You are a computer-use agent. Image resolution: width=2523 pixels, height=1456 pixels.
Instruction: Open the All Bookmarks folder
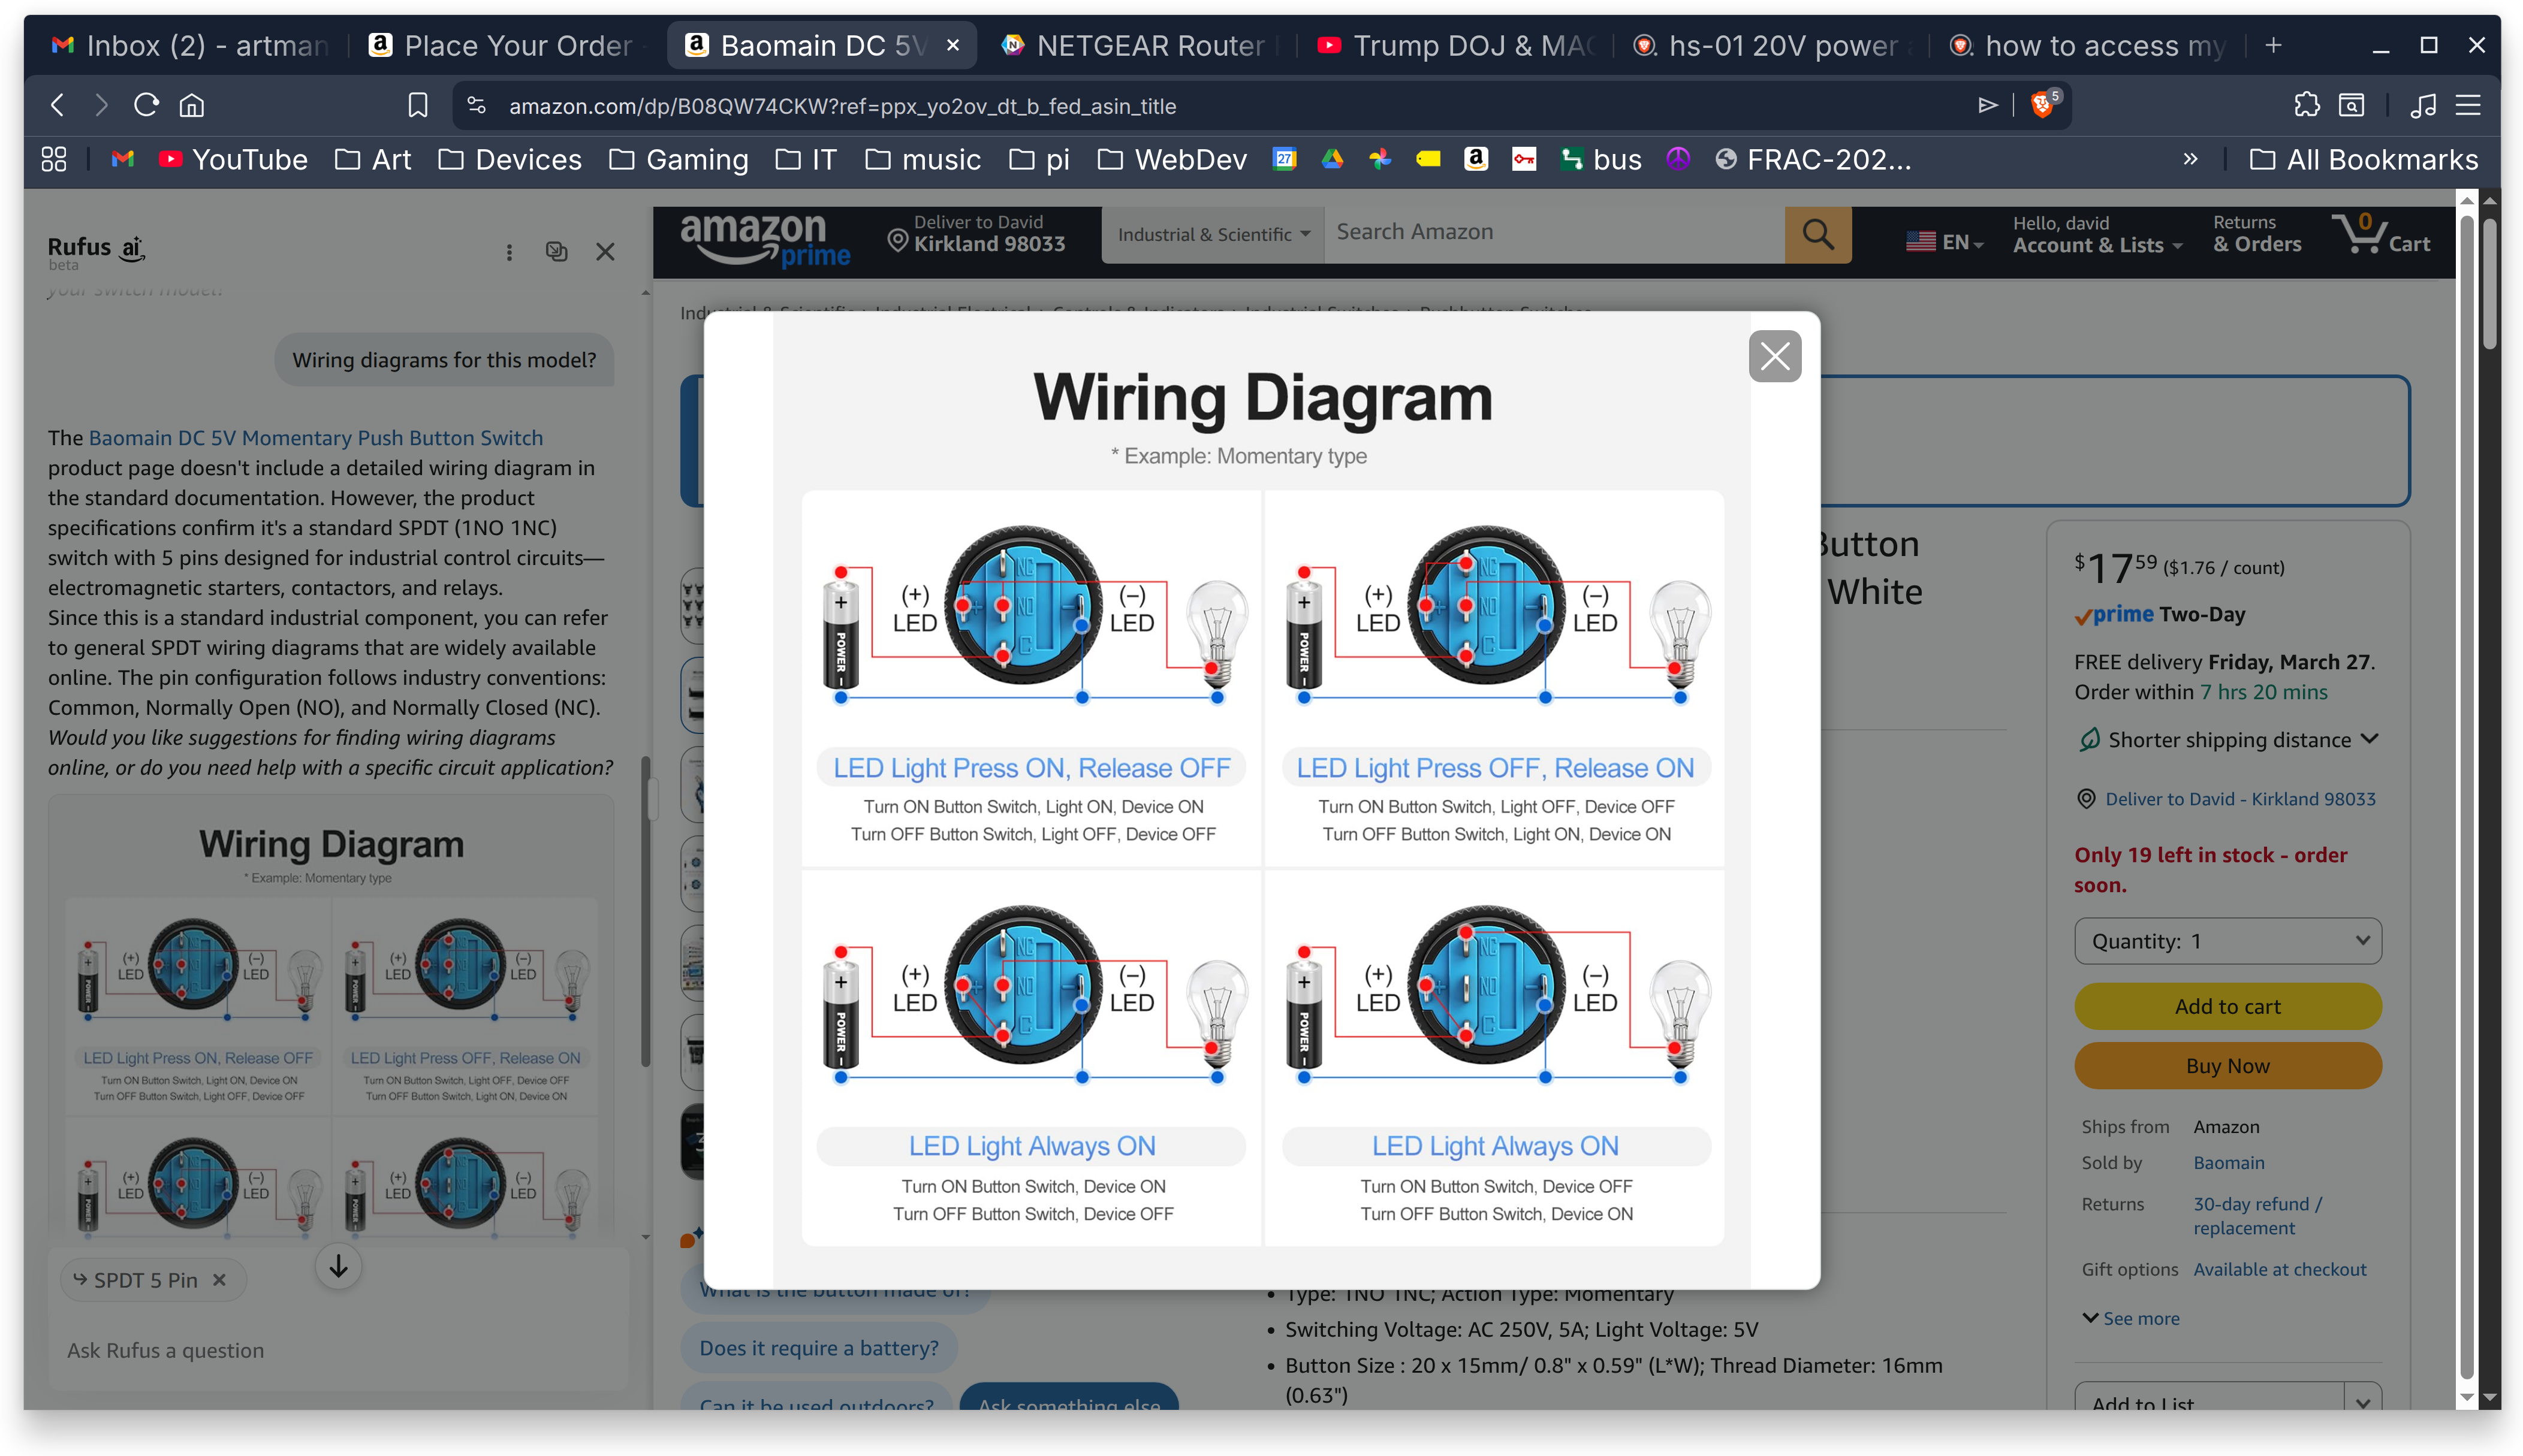point(2363,160)
